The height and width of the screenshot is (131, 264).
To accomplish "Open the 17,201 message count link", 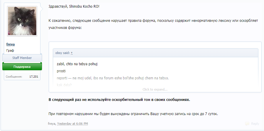I will pos(34,77).
